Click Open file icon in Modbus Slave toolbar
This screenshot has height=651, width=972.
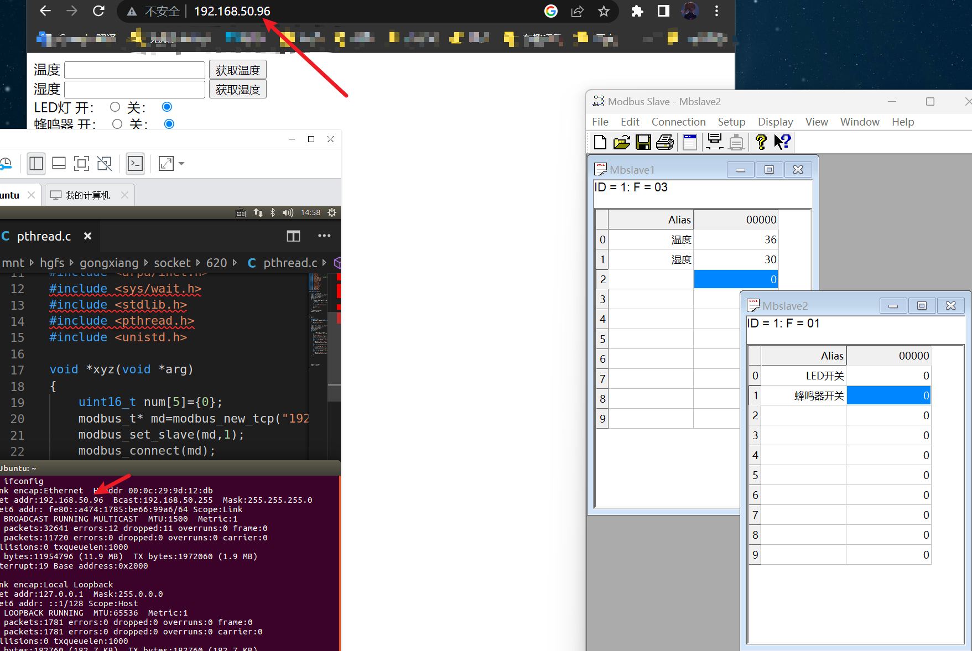coord(622,142)
